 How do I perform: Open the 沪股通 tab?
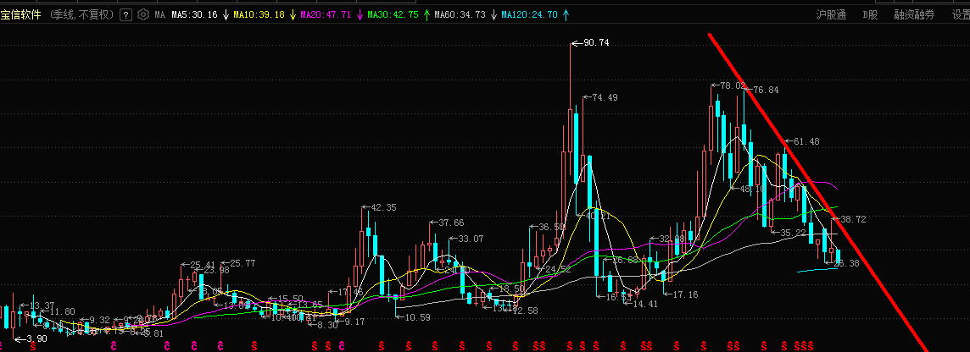click(830, 15)
